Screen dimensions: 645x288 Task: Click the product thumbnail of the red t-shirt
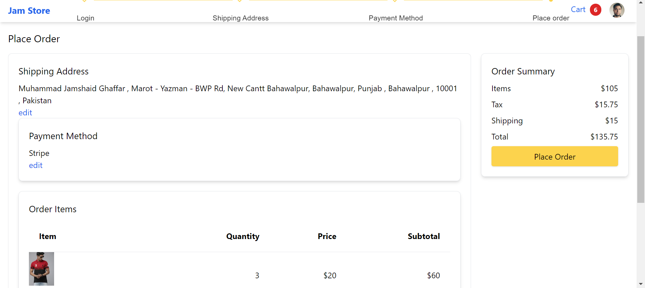pos(41,269)
